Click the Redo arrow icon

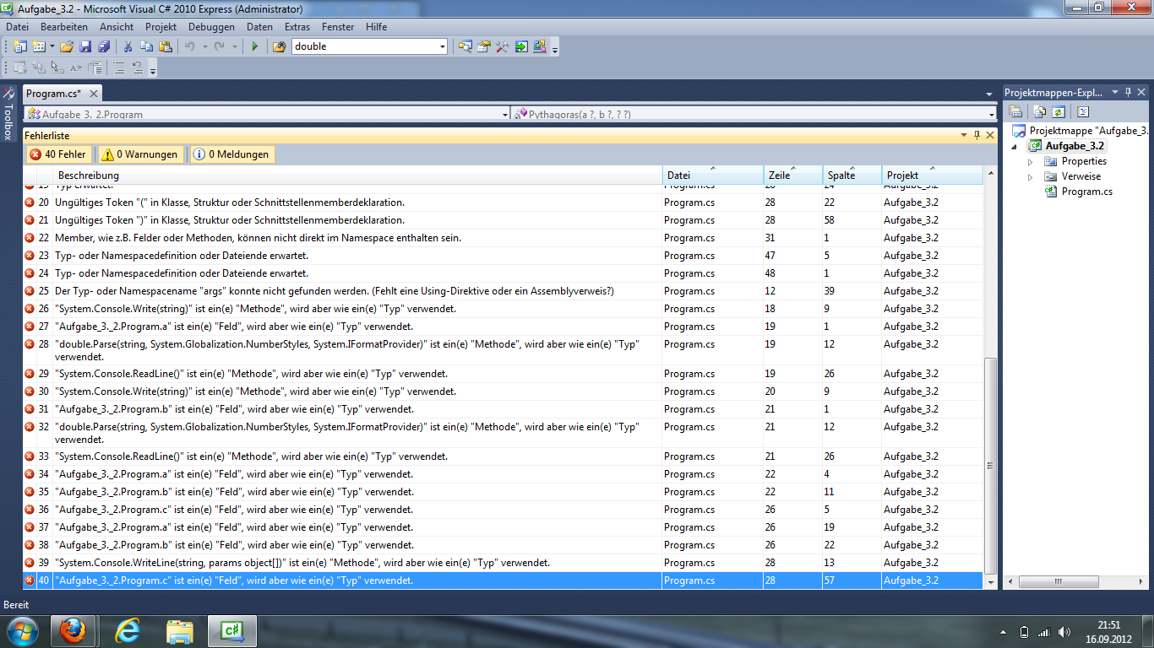(x=220, y=46)
